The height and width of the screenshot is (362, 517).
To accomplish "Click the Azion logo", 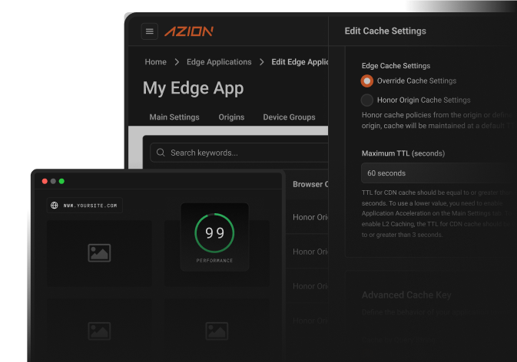I will (x=189, y=31).
